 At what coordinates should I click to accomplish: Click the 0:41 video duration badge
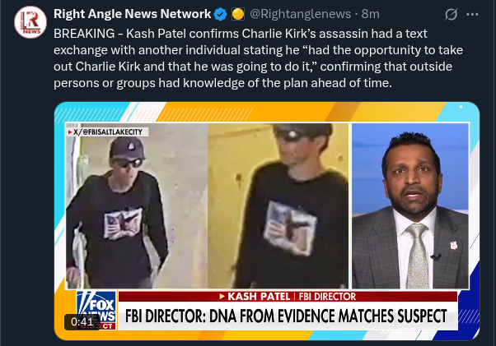click(x=82, y=322)
